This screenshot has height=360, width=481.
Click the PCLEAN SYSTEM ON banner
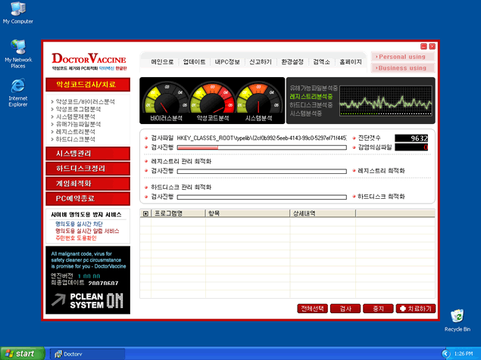tap(87, 299)
